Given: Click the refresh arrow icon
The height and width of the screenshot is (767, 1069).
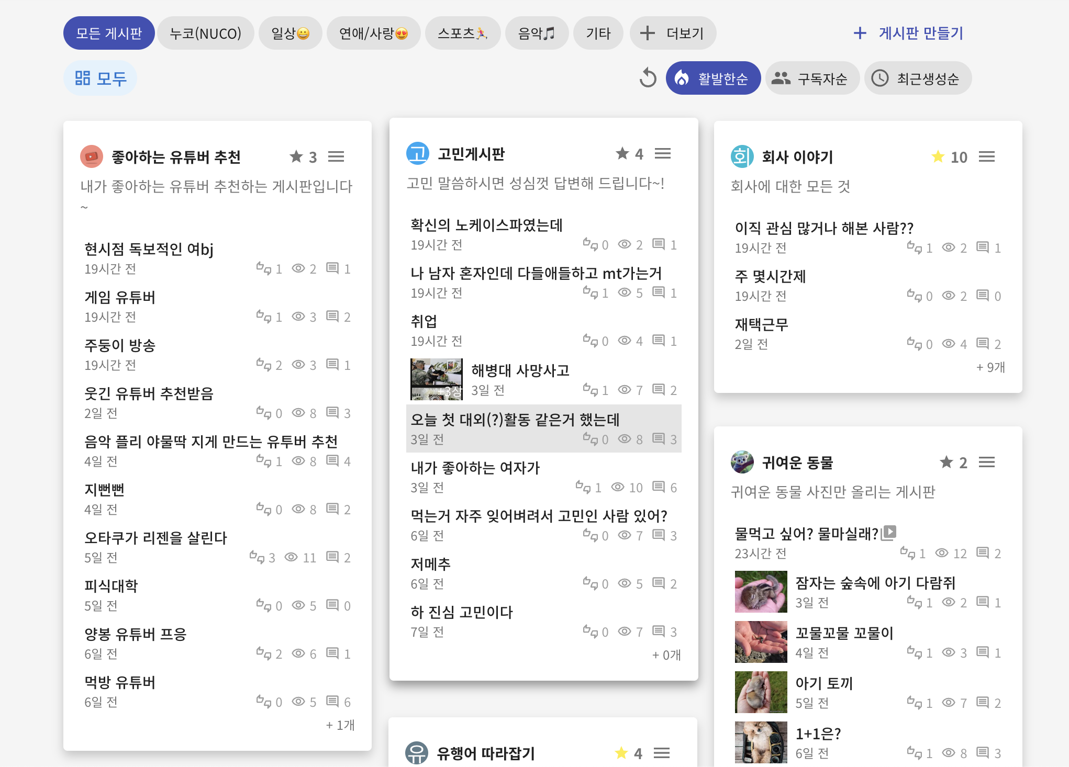Looking at the screenshot, I should click(x=648, y=78).
